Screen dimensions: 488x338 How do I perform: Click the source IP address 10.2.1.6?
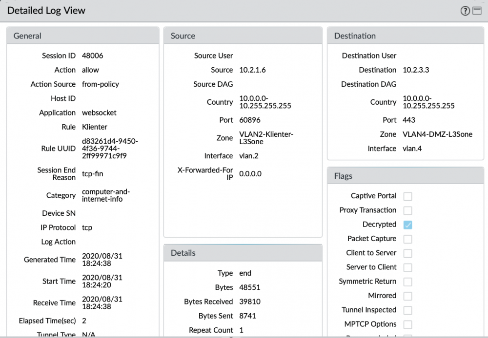pos(252,70)
